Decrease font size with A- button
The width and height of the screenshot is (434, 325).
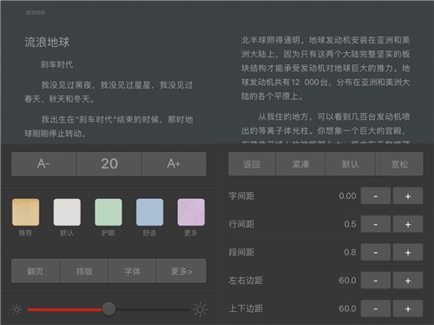[x=44, y=164]
